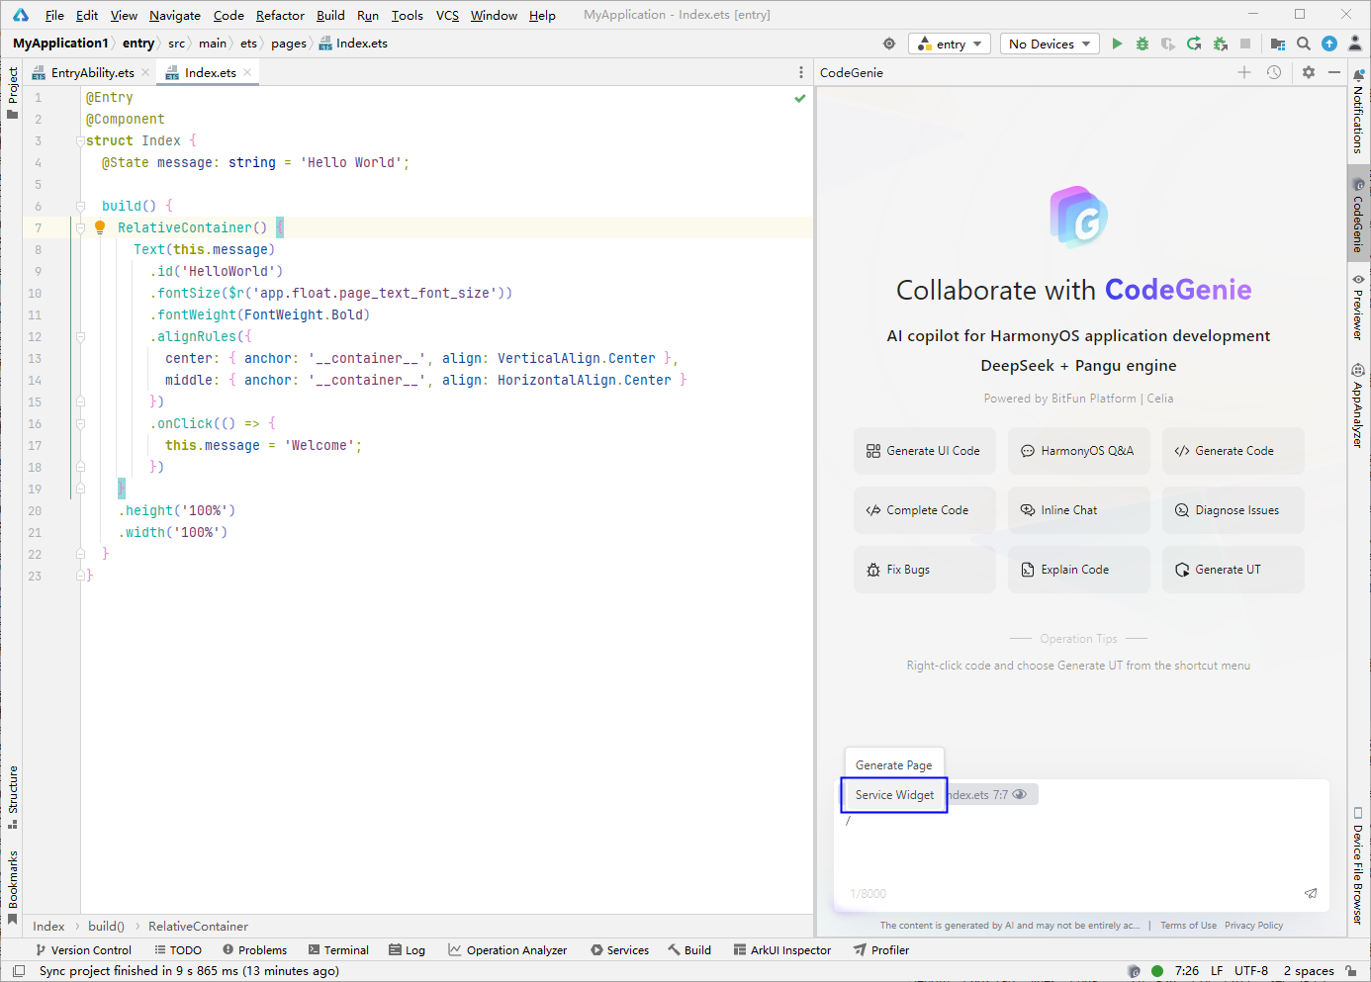Open CodeGenie settings via the gear icon

click(x=1309, y=71)
